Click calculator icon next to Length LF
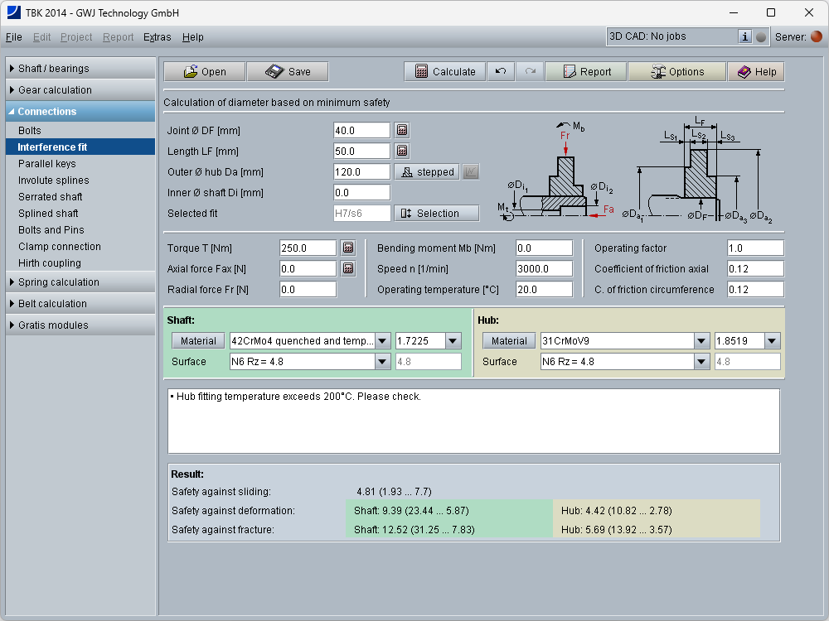The width and height of the screenshot is (829, 621). (402, 152)
